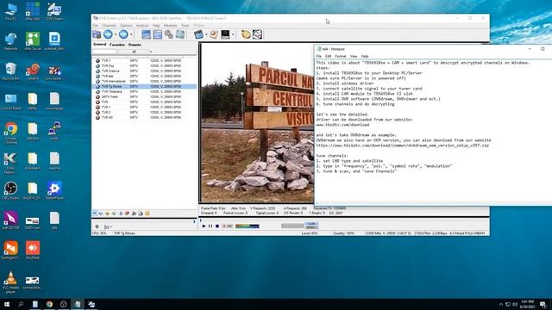Viewport: 552px width, 310px height.
Task: Open dropdown arrow beside next-channel button
Action: click(131, 34)
